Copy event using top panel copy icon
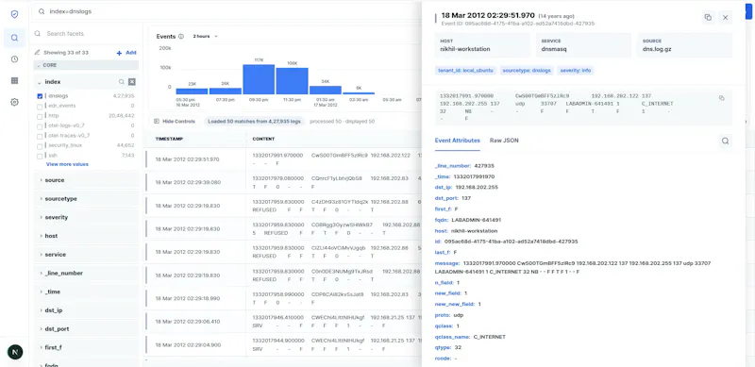Viewport: 755px width, 367px height. (x=708, y=17)
